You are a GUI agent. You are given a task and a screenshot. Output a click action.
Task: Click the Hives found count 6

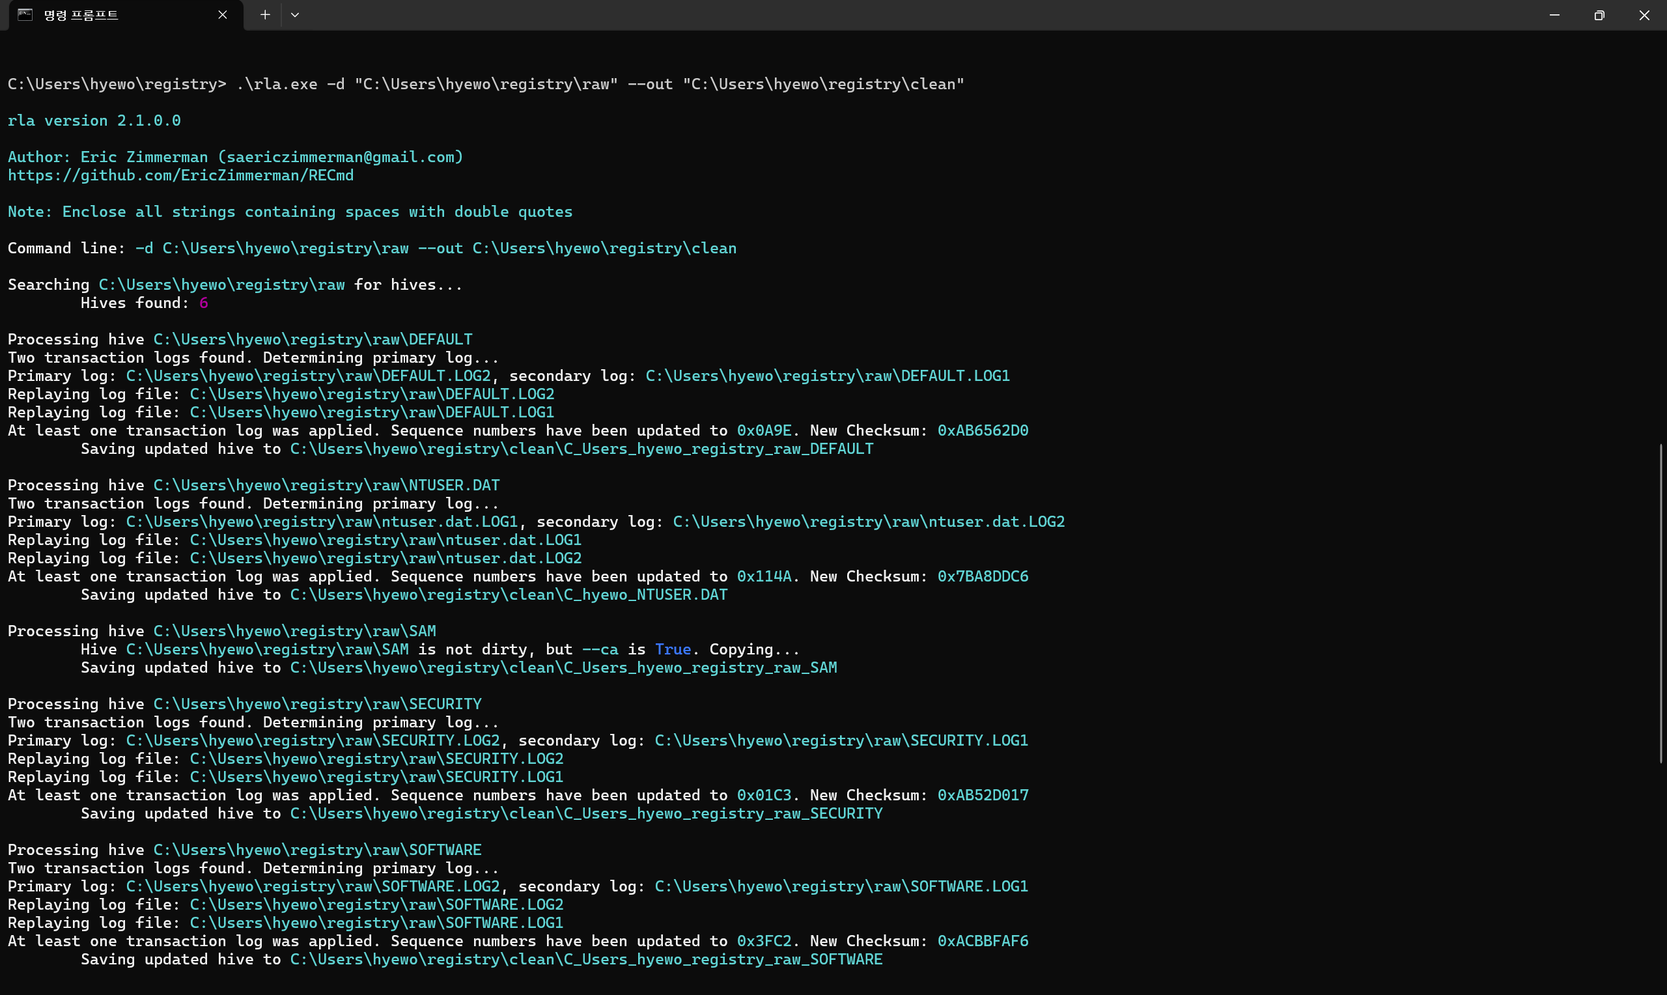coord(204,303)
